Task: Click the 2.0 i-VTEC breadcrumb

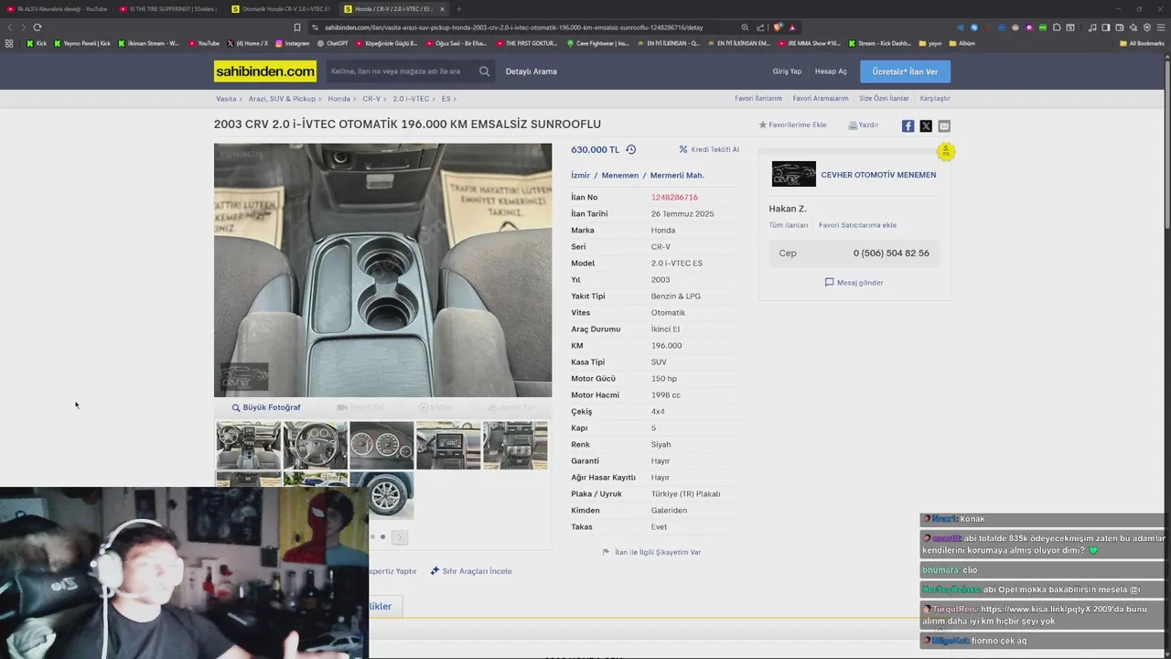Action: 411,99
